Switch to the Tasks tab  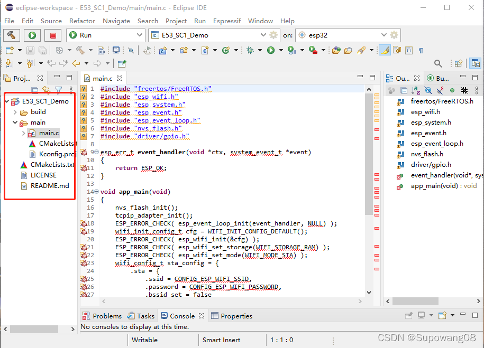pyautogui.click(x=141, y=316)
